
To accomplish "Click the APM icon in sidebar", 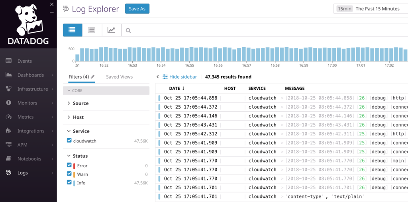I will click(9, 145).
